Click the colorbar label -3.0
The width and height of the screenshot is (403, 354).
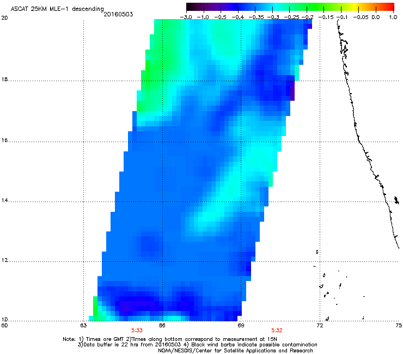[186, 17]
